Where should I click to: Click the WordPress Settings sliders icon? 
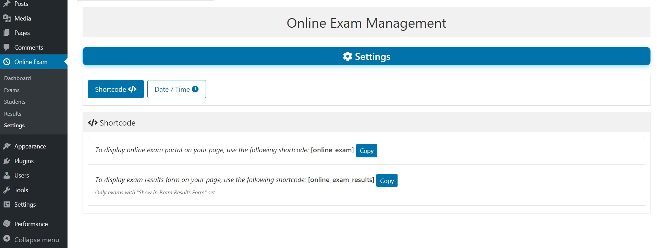click(7, 205)
